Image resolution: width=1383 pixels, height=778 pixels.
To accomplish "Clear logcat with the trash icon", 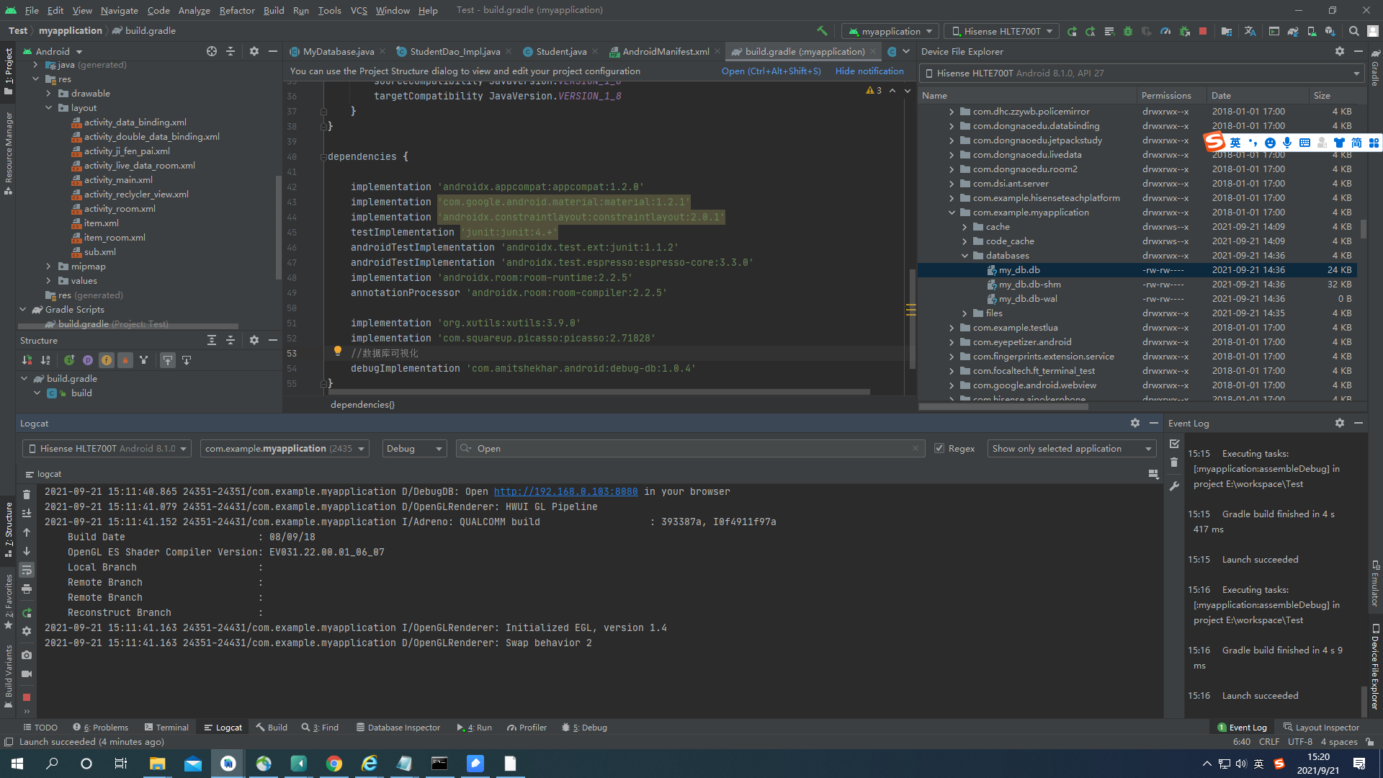I will pyautogui.click(x=27, y=495).
